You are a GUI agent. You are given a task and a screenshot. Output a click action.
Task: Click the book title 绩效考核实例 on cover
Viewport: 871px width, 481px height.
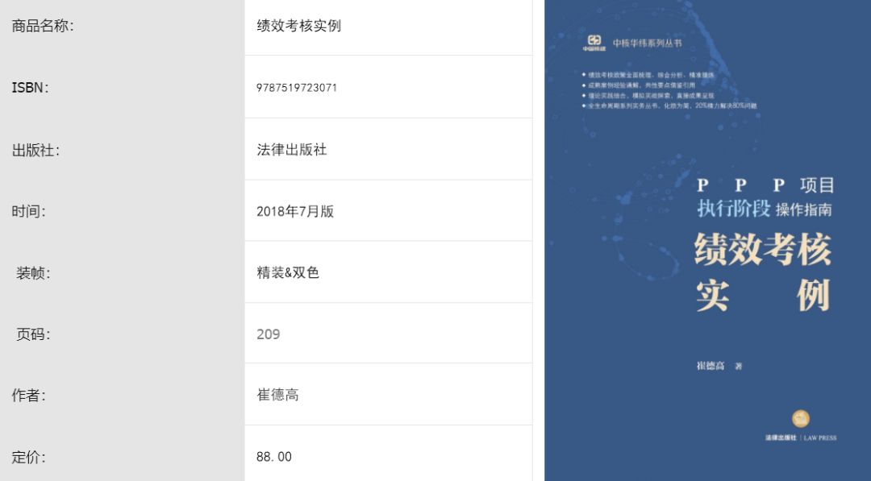coord(763,272)
